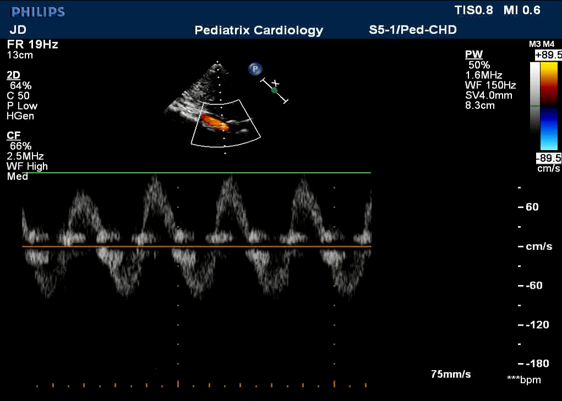Click the S5-1/Ped-CHD transducer preset label
This screenshot has height=401, width=562.
tap(412, 30)
